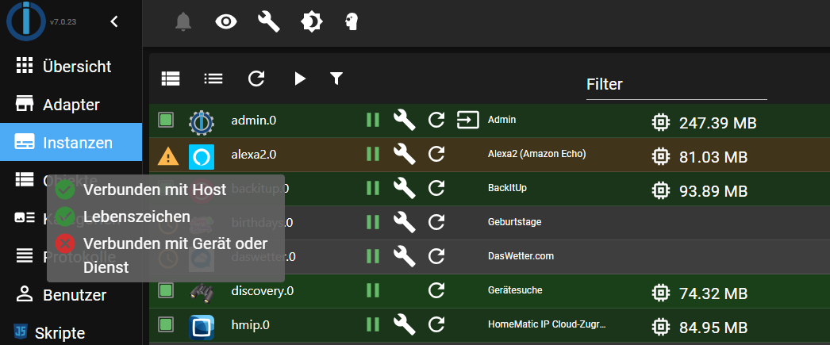Pause the admin.0 instance
Screen dimensions: 830x345
373,120
